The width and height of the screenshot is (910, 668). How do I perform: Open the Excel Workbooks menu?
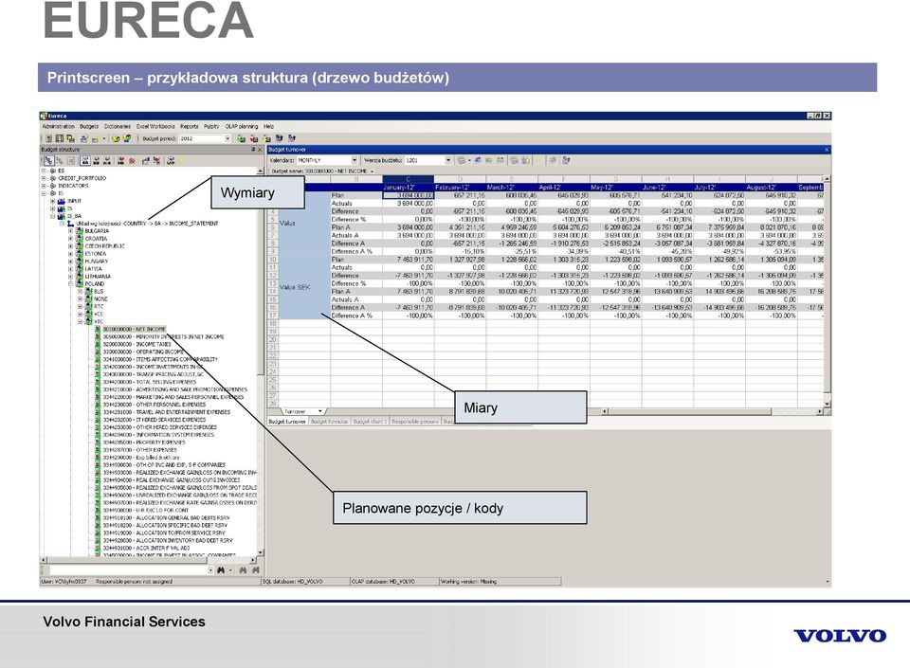155,126
